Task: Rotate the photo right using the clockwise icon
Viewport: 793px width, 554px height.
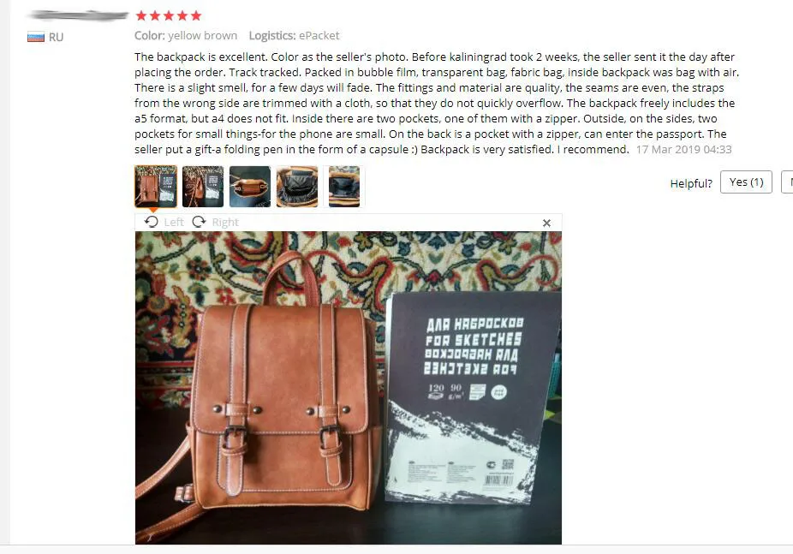Action: click(200, 222)
